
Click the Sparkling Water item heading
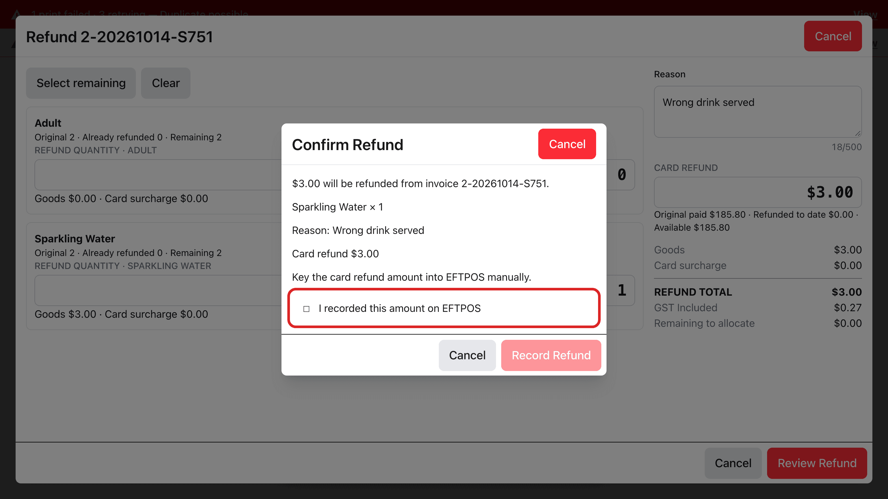75,238
